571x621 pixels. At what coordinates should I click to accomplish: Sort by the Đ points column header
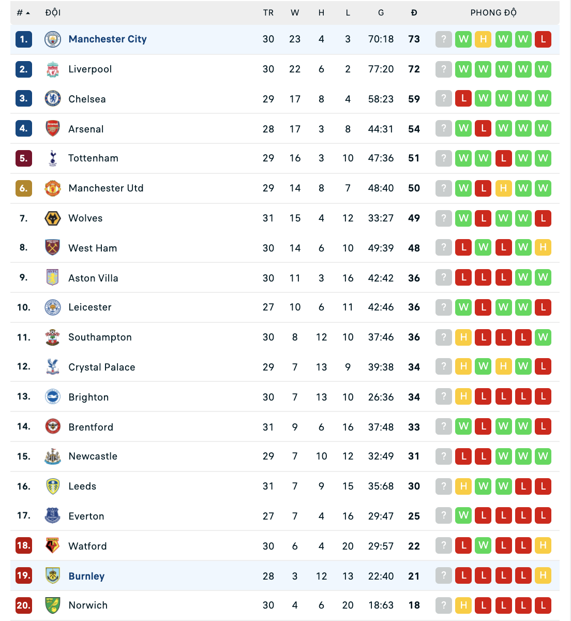[x=414, y=13]
